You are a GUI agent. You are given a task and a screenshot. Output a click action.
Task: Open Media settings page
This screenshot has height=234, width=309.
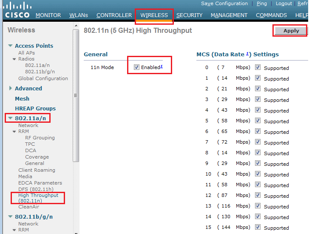[25, 176]
